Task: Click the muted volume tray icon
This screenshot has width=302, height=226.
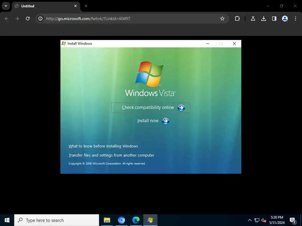Action: [x=264, y=220]
